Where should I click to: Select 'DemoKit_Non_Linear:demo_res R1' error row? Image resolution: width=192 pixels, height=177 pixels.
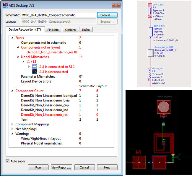[52, 52]
